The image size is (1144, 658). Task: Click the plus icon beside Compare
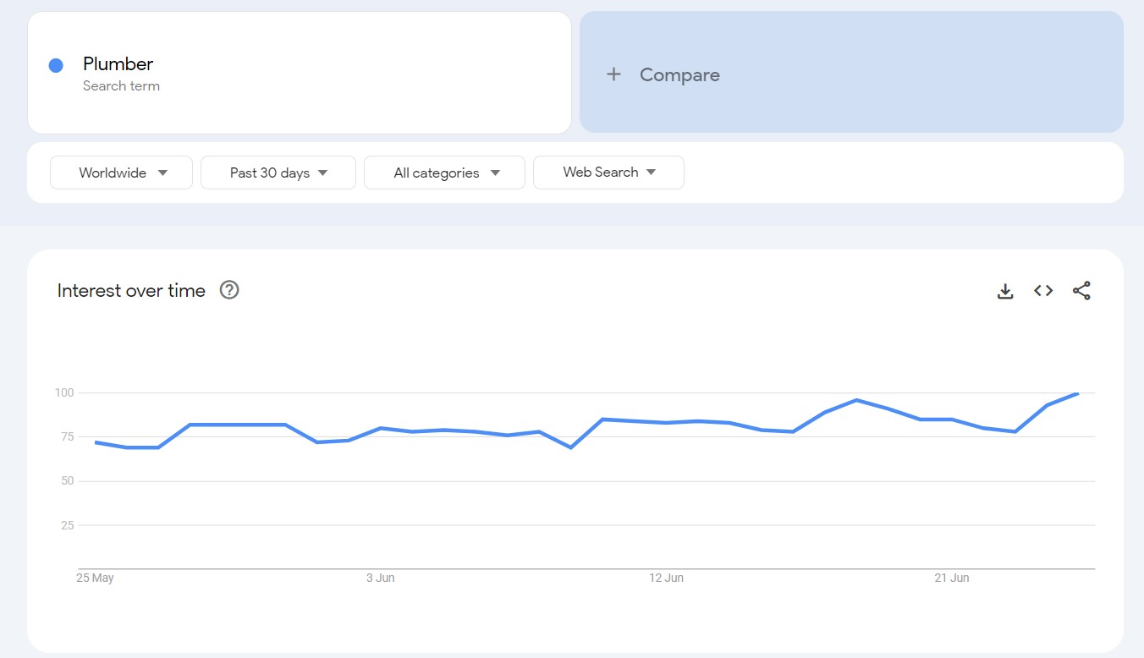tap(613, 74)
